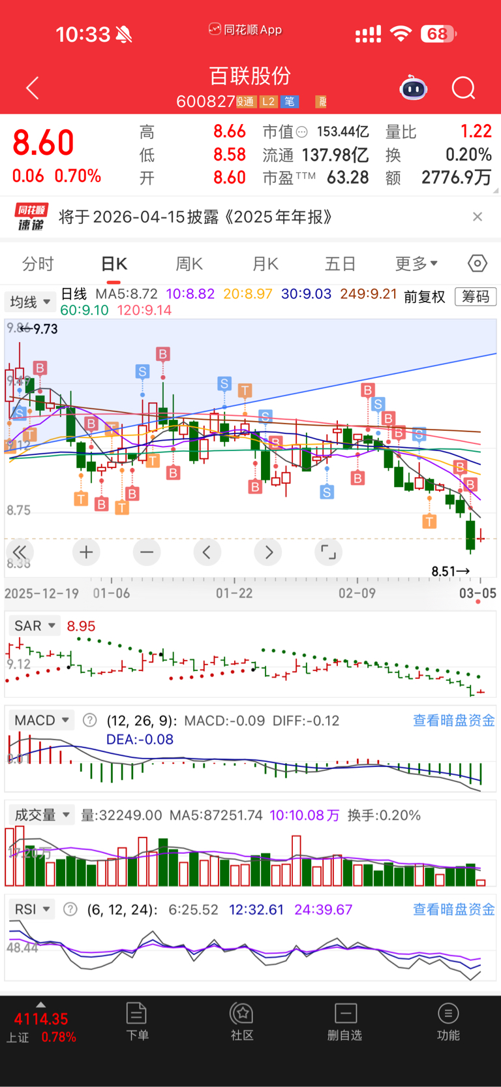501x1087 pixels.
Task: Open RSI help question mark
Action: click(70, 909)
